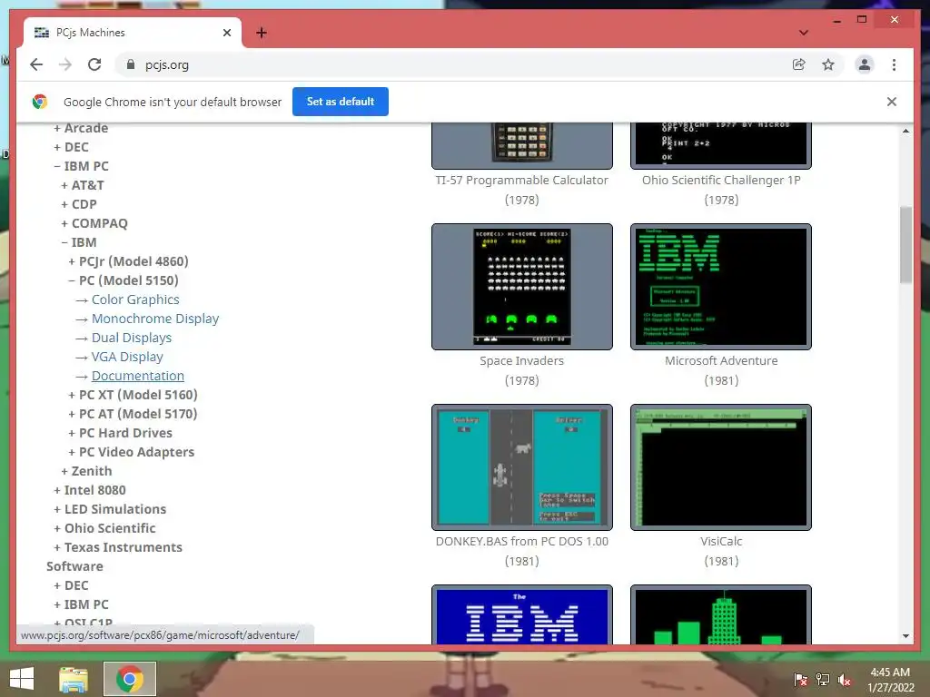Image resolution: width=930 pixels, height=697 pixels.
Task: Expand PC AT (Model 5170)
Action: point(133,414)
